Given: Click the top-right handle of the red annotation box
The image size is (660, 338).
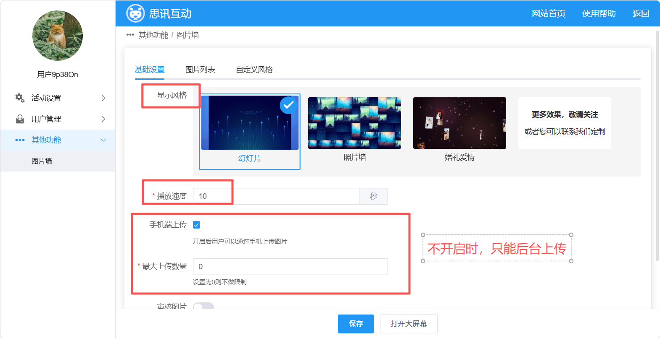Looking at the screenshot, I should (571, 235).
